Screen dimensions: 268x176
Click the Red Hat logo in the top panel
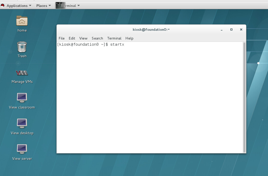click(x=3, y=5)
